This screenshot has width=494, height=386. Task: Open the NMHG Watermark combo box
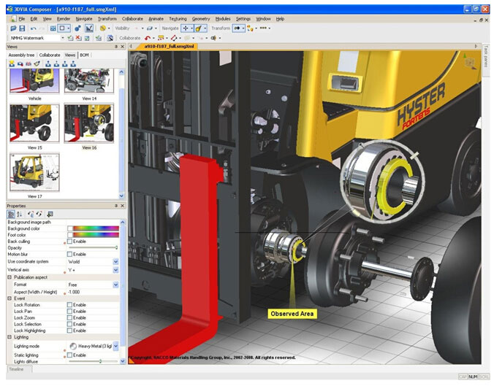tap(61, 38)
